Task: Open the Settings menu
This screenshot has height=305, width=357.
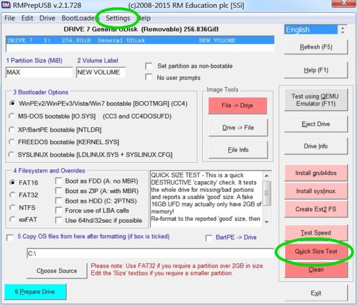Action: click(118, 18)
